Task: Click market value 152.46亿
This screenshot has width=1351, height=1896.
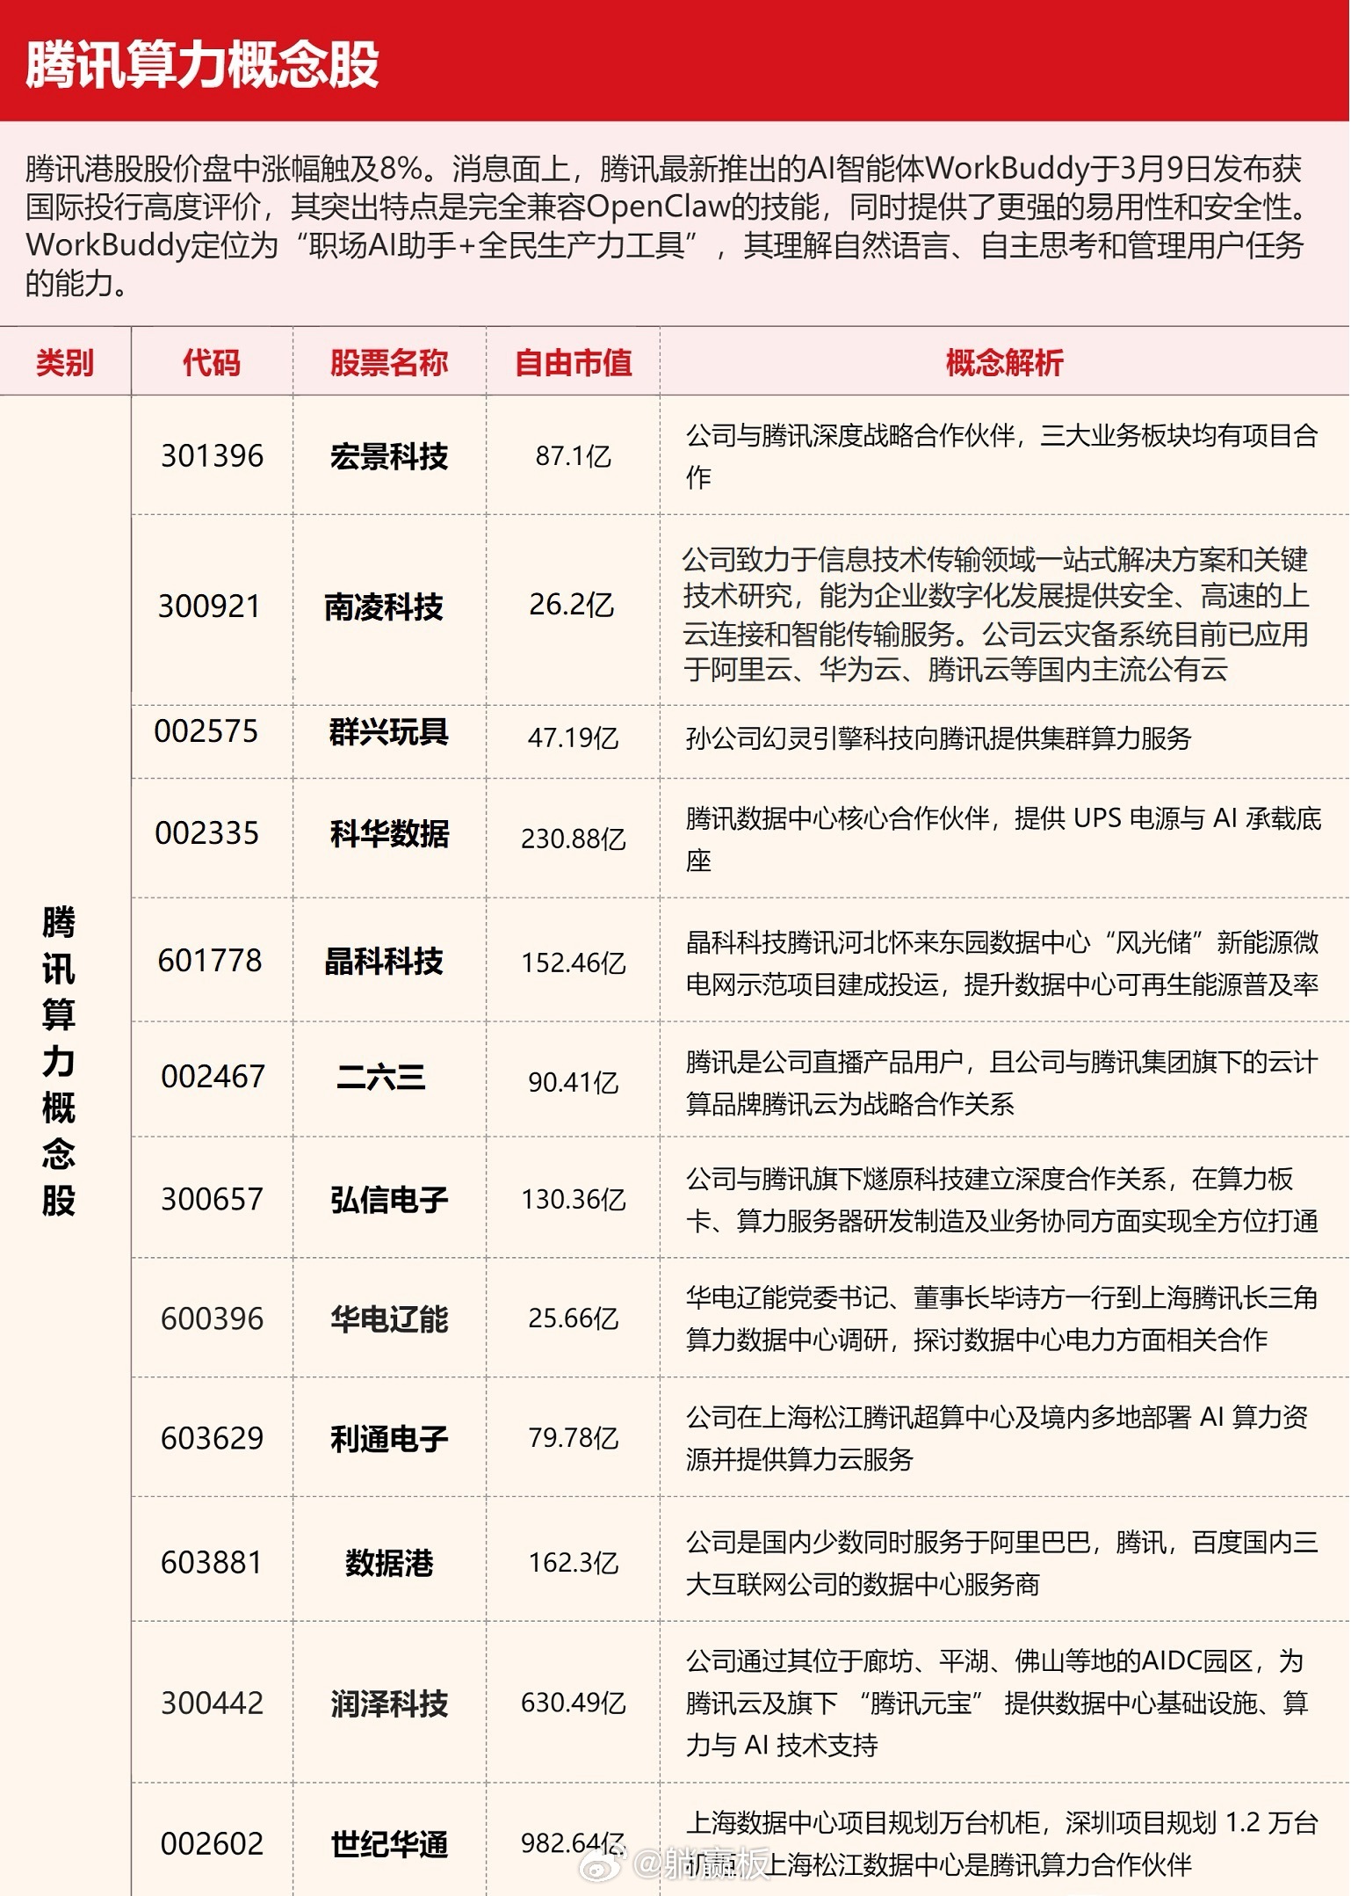Action: click(573, 963)
